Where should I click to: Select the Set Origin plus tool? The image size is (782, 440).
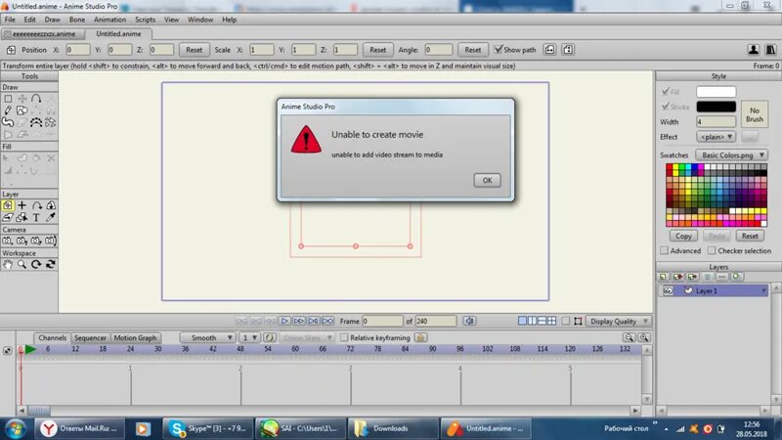(22, 205)
